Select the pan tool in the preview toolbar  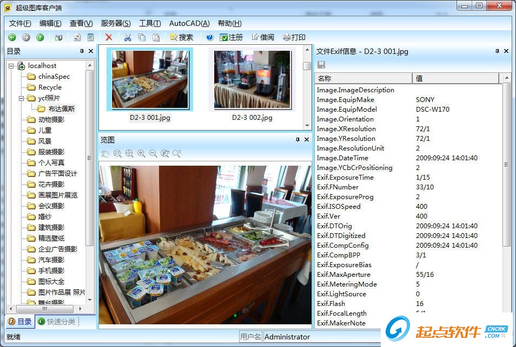[x=107, y=154]
